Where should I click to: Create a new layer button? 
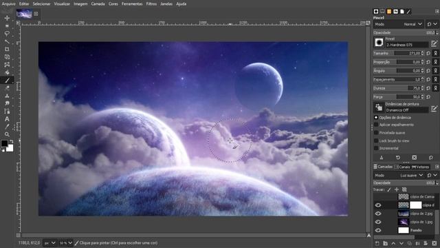click(x=377, y=243)
